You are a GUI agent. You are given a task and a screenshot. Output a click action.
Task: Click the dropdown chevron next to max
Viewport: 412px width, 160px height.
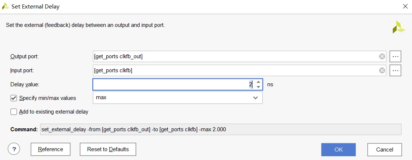(255, 98)
